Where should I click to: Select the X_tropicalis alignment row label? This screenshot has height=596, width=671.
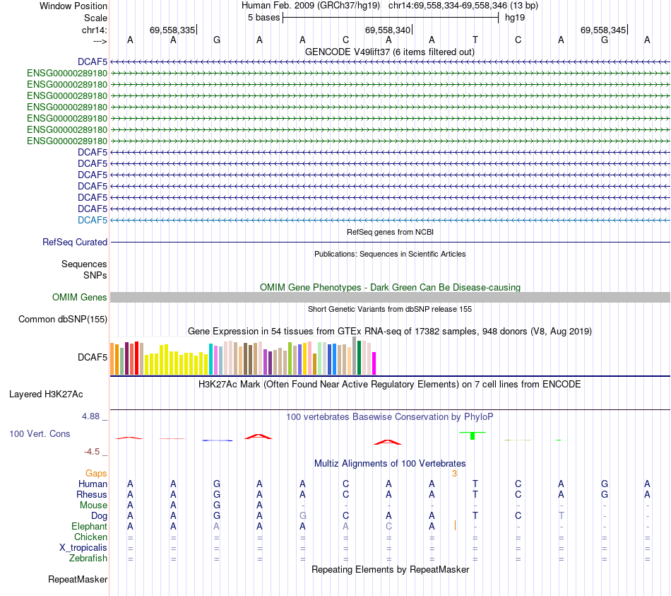click(x=83, y=548)
